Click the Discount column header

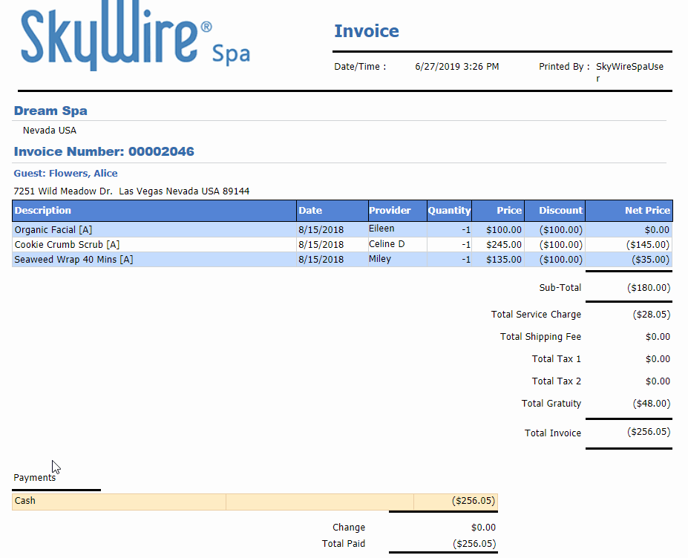point(560,211)
